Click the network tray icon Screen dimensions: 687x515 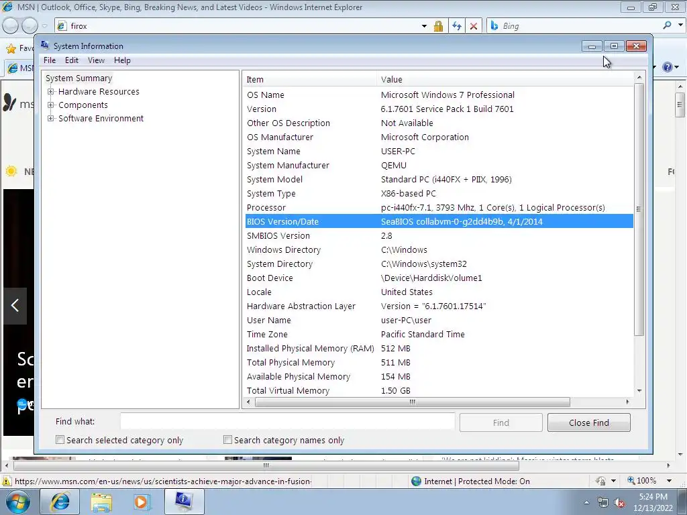click(x=603, y=503)
